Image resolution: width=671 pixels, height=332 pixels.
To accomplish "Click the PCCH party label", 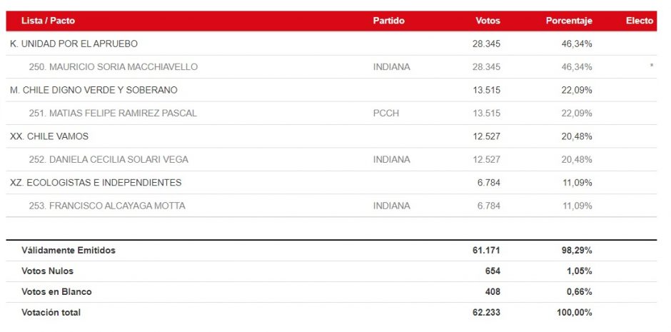I will coord(385,114).
